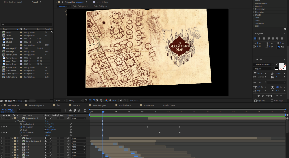Switch to Effect Controls (none) tab

(13, 2)
